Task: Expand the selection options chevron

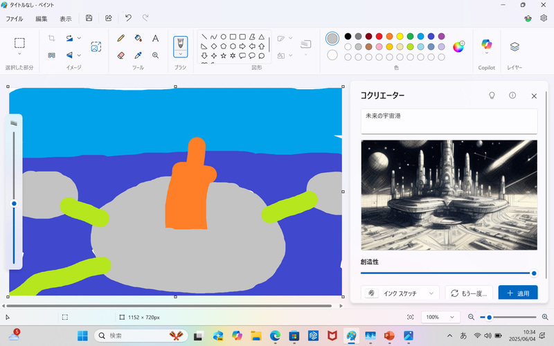Action: pyautogui.click(x=19, y=54)
